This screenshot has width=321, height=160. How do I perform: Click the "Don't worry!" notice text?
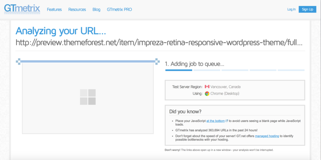coord(219,150)
